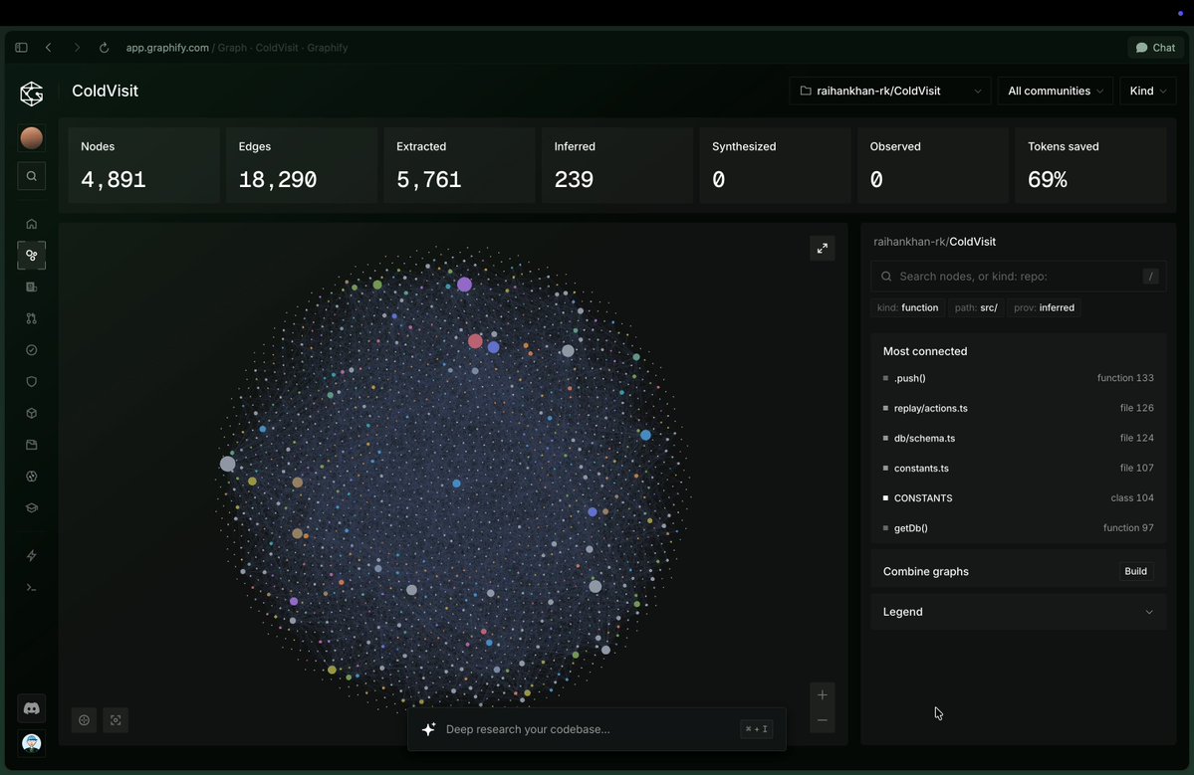Open the raihankhan-rk/ColdVisit repository dropdown
The height and width of the screenshot is (775, 1194).
pyautogui.click(x=890, y=91)
